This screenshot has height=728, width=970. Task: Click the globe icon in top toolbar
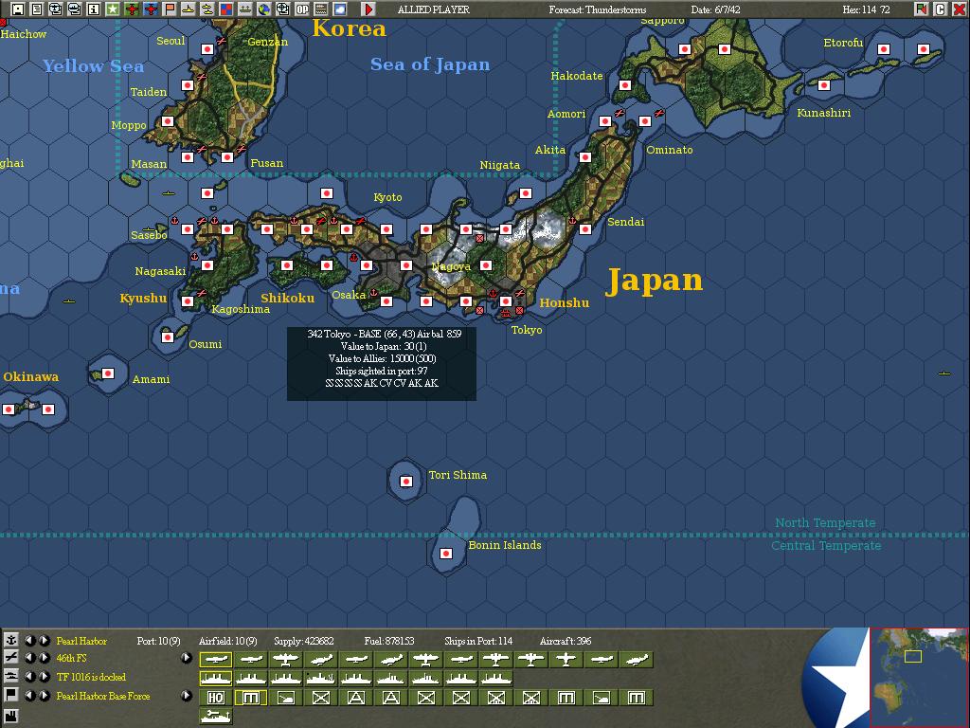coord(264,9)
